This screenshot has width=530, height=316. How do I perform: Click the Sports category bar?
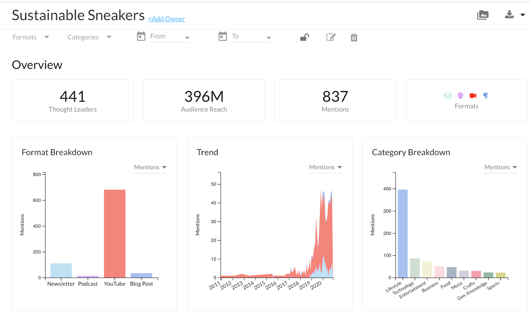[x=501, y=275]
